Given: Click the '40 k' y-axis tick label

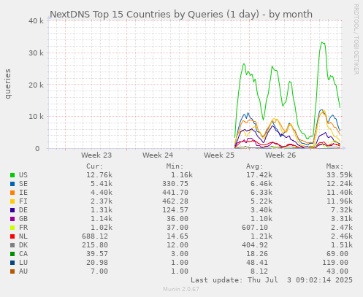Looking at the screenshot, I should coord(36,21).
